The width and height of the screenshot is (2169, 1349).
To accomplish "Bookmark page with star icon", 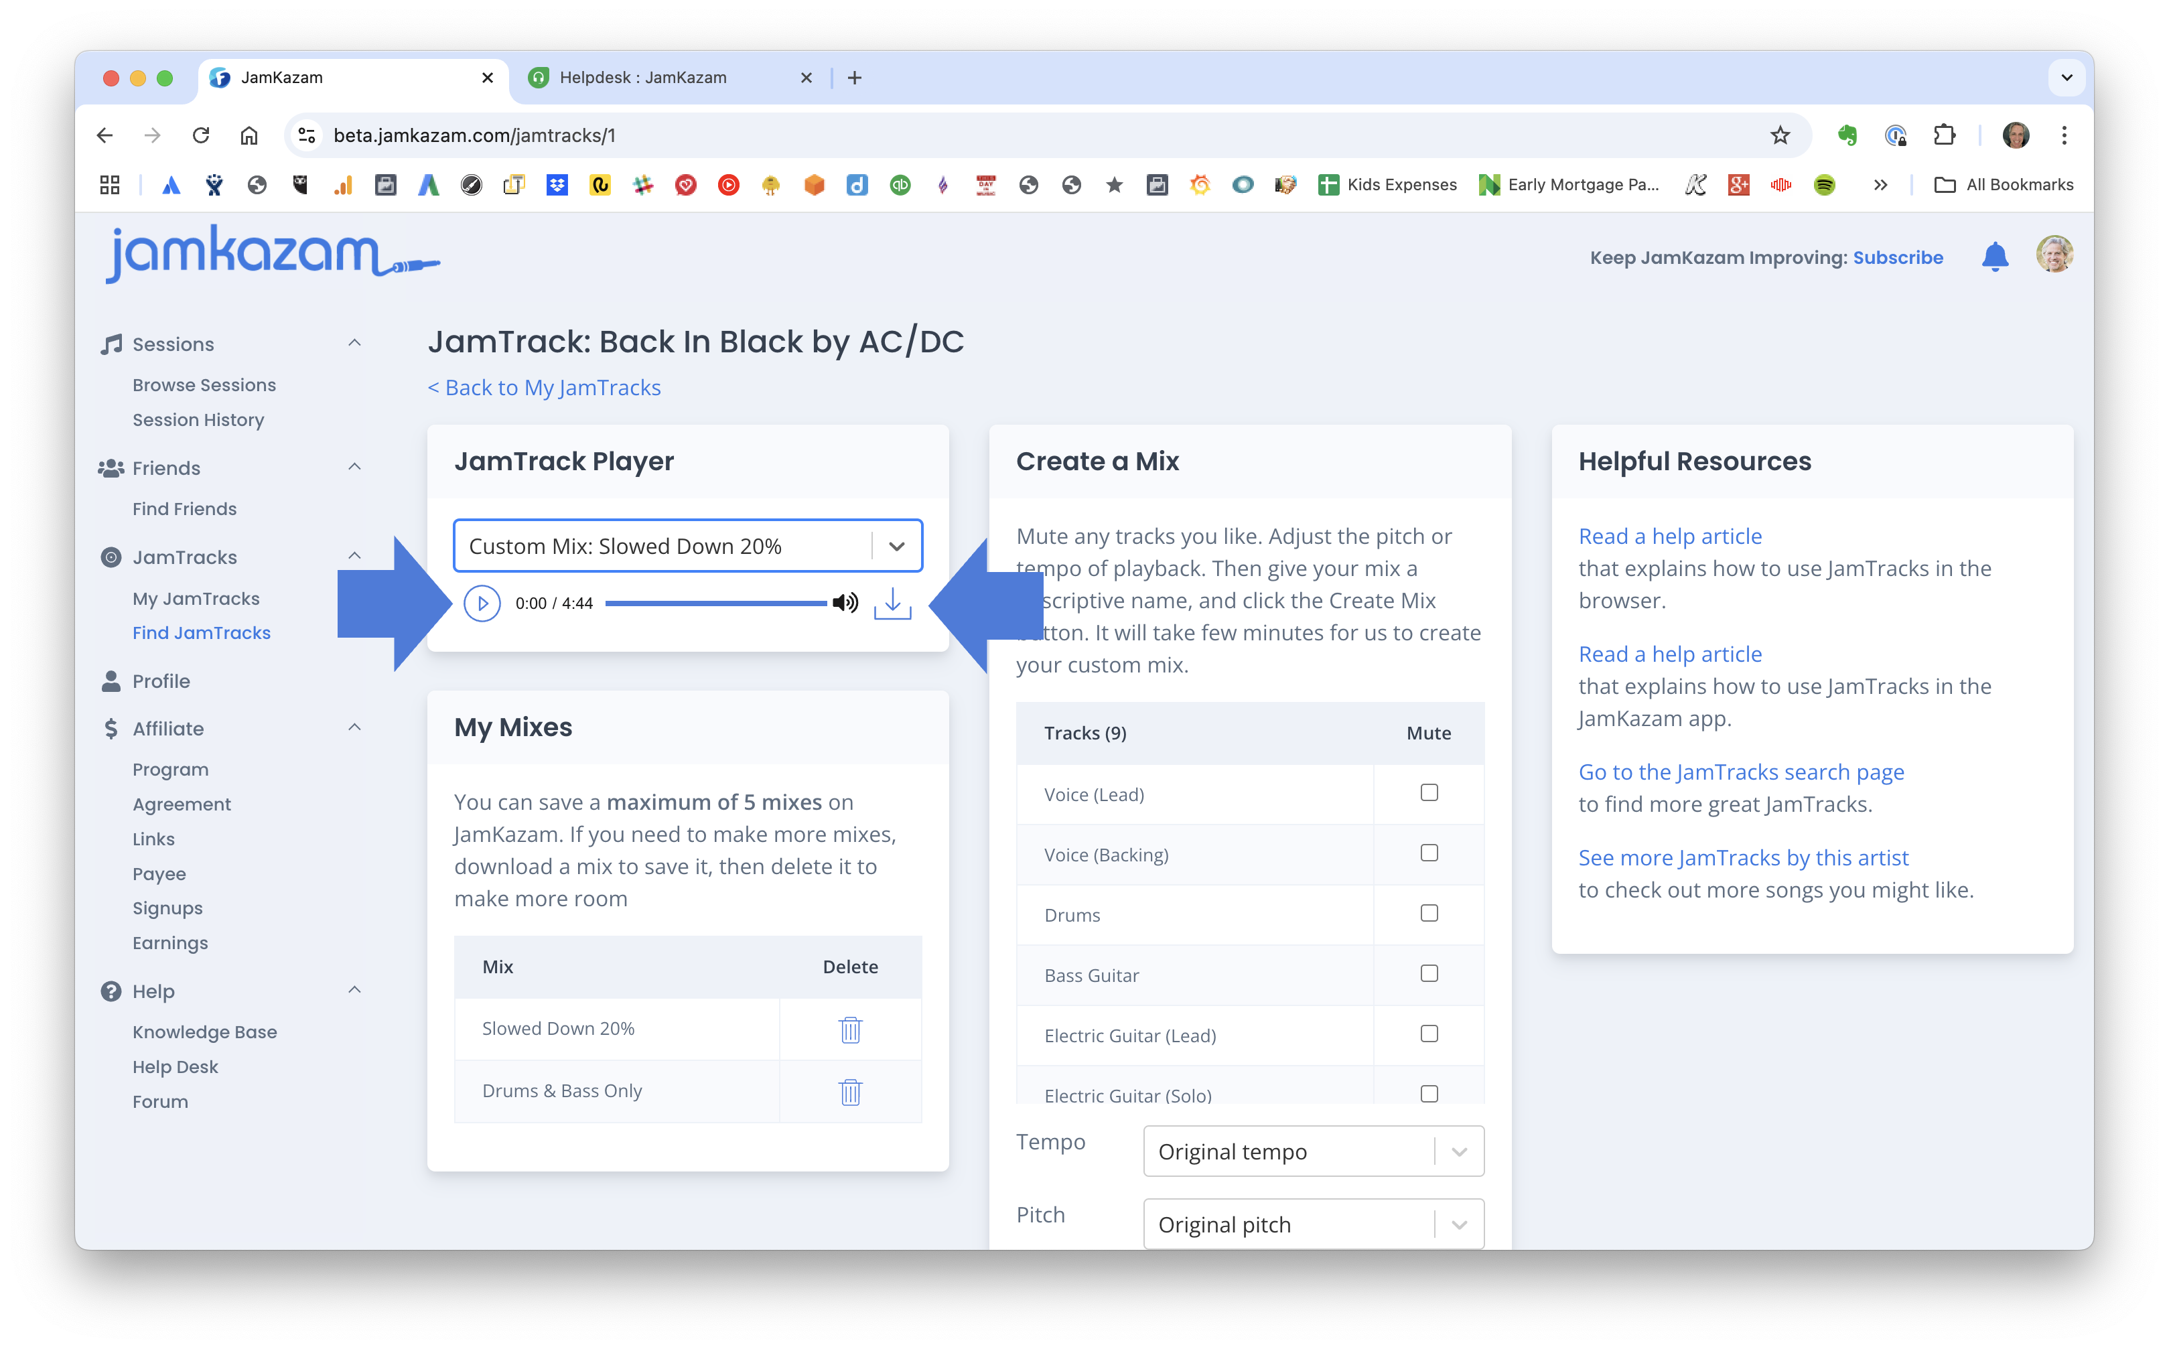I will [1780, 135].
